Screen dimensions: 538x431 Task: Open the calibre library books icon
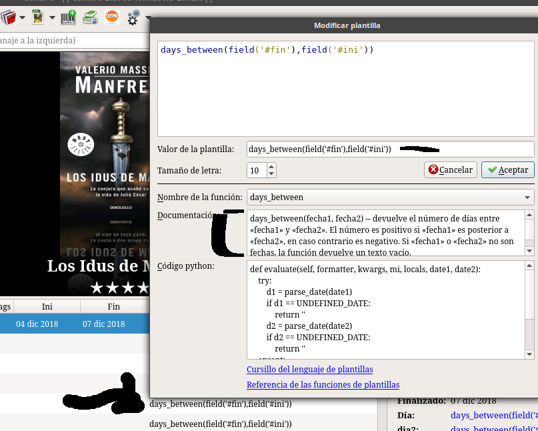[9, 17]
